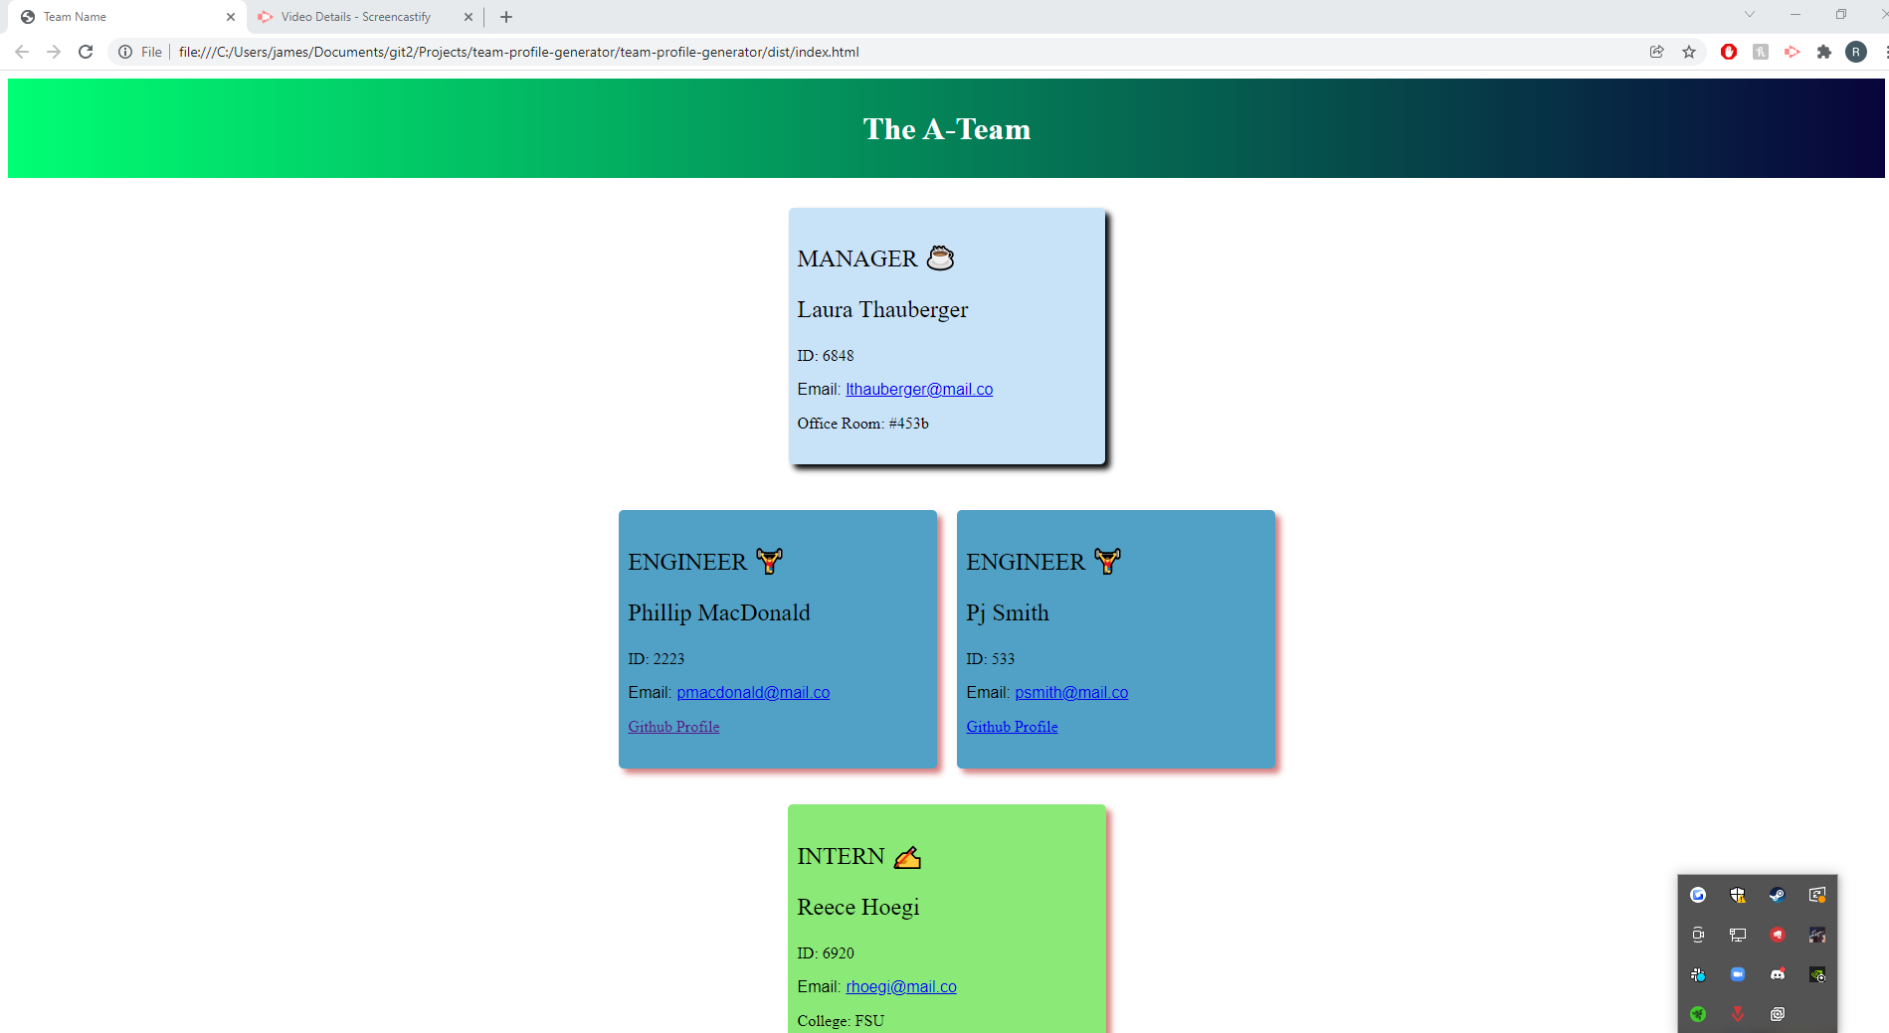Image resolution: width=1889 pixels, height=1033 pixels.
Task: Toggle the bookmark star for this page
Action: click(x=1689, y=52)
